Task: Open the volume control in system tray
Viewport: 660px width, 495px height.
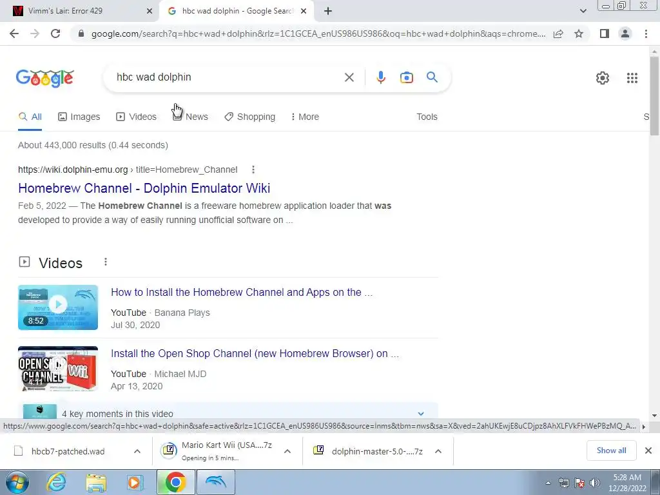Action: click(595, 483)
